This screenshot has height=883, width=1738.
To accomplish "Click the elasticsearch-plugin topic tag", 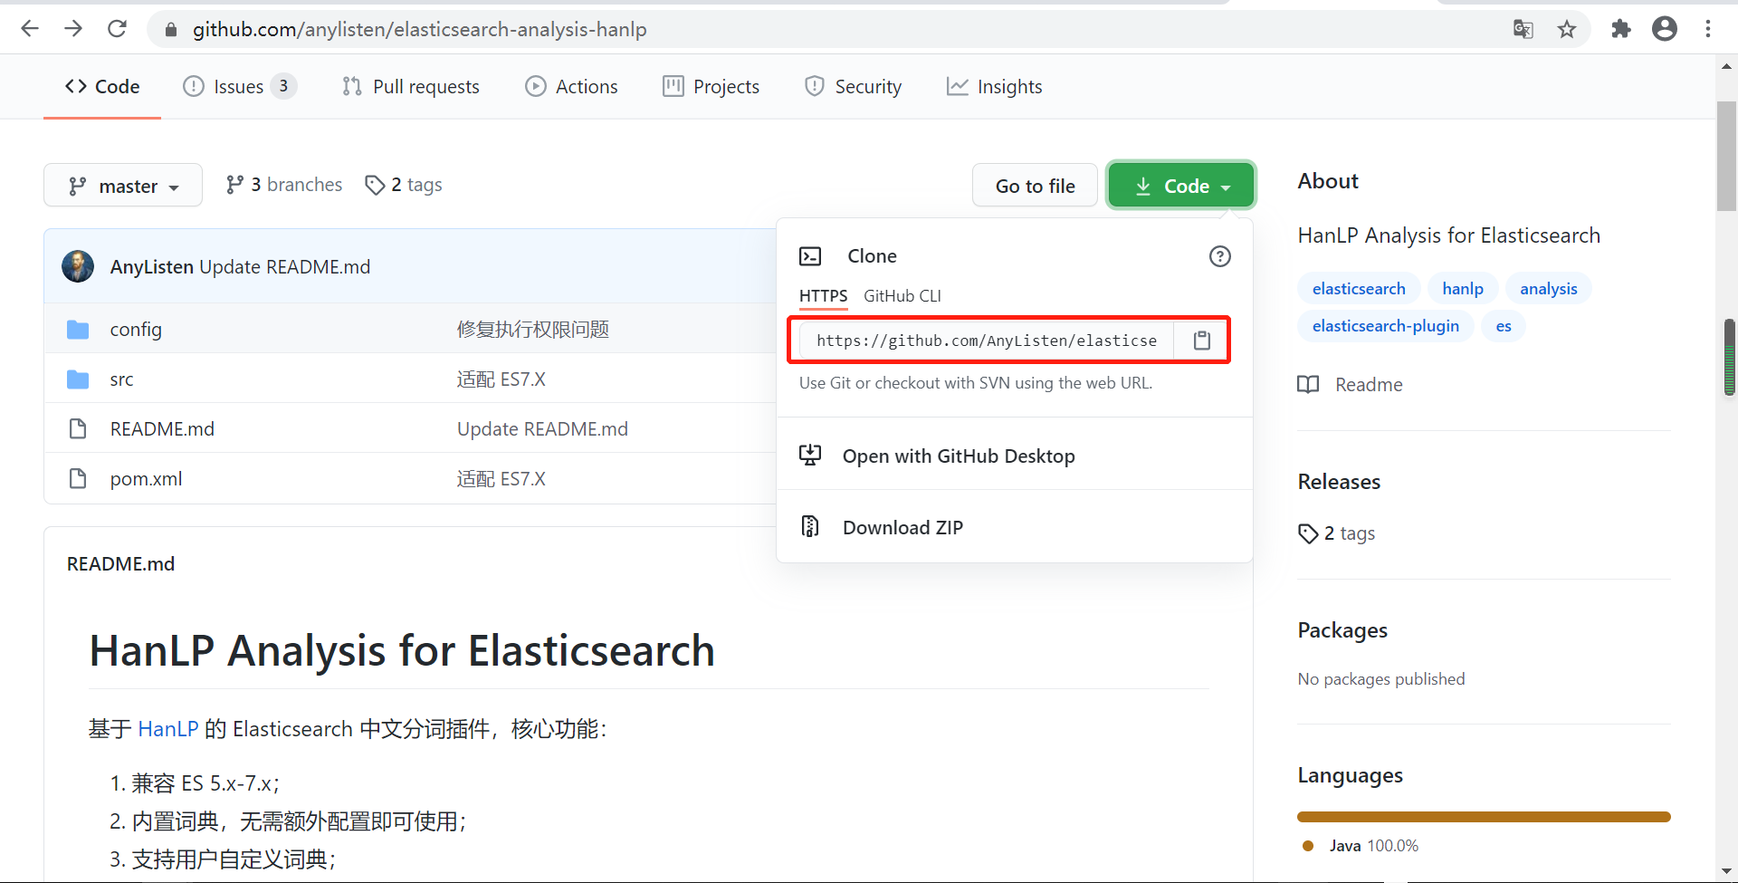I will pyautogui.click(x=1385, y=326).
